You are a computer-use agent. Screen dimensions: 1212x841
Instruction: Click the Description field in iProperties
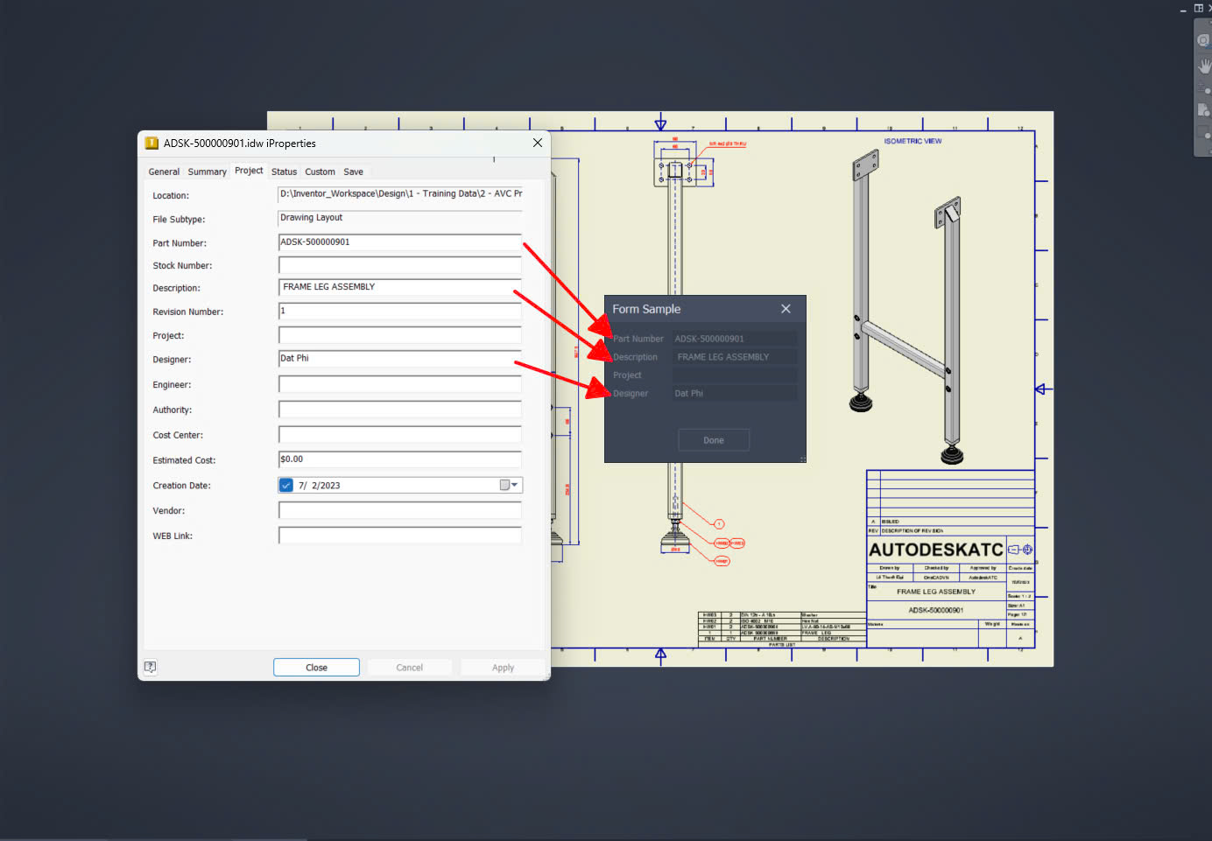click(x=400, y=287)
